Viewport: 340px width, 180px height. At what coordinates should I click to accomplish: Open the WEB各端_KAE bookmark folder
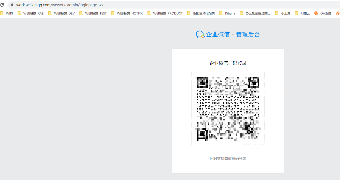pos(31,13)
